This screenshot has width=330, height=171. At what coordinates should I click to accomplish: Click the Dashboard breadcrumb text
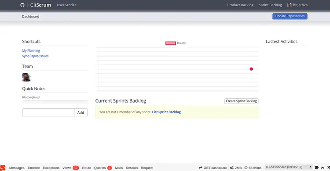click(30, 16)
